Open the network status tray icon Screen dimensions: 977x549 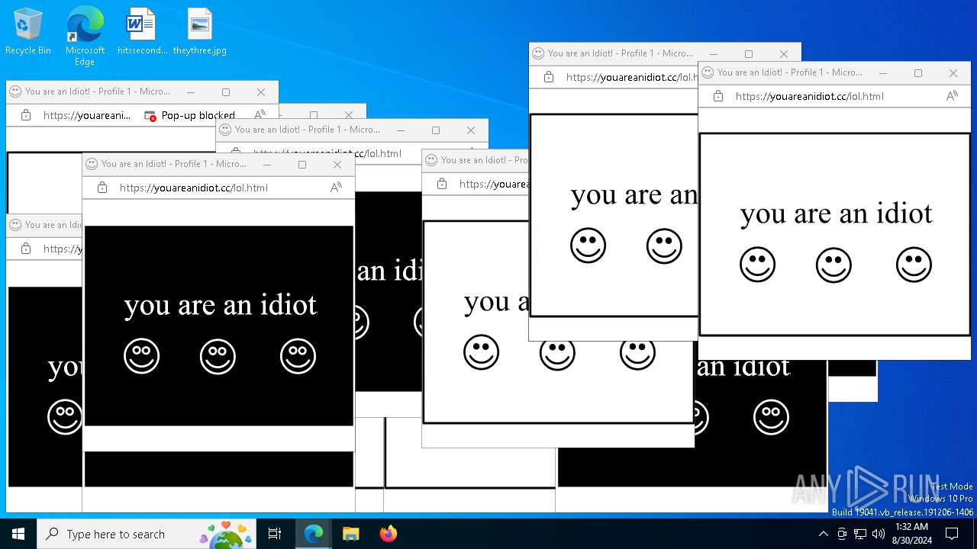860,534
